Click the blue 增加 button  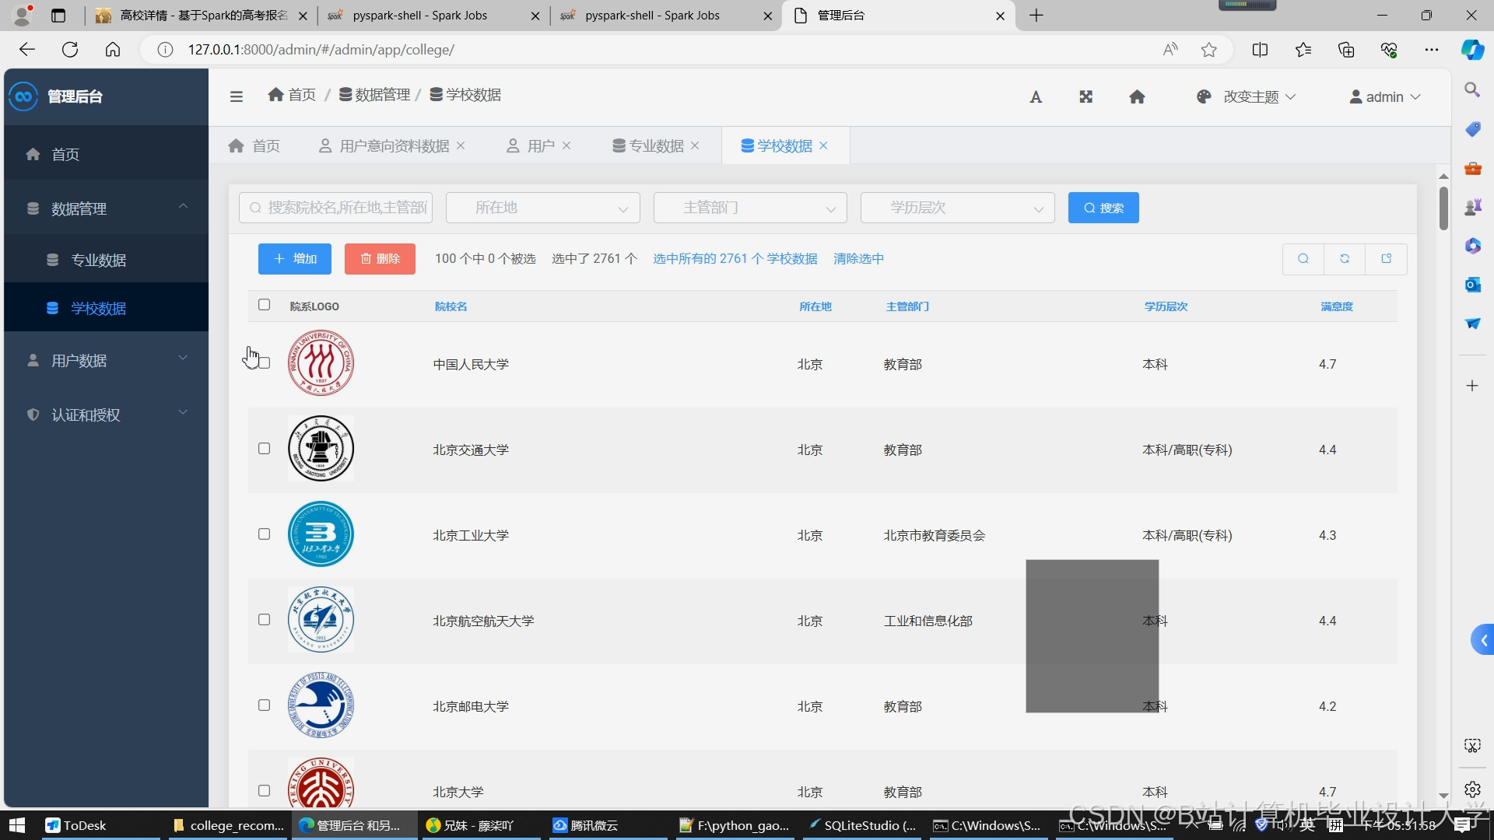coord(294,259)
